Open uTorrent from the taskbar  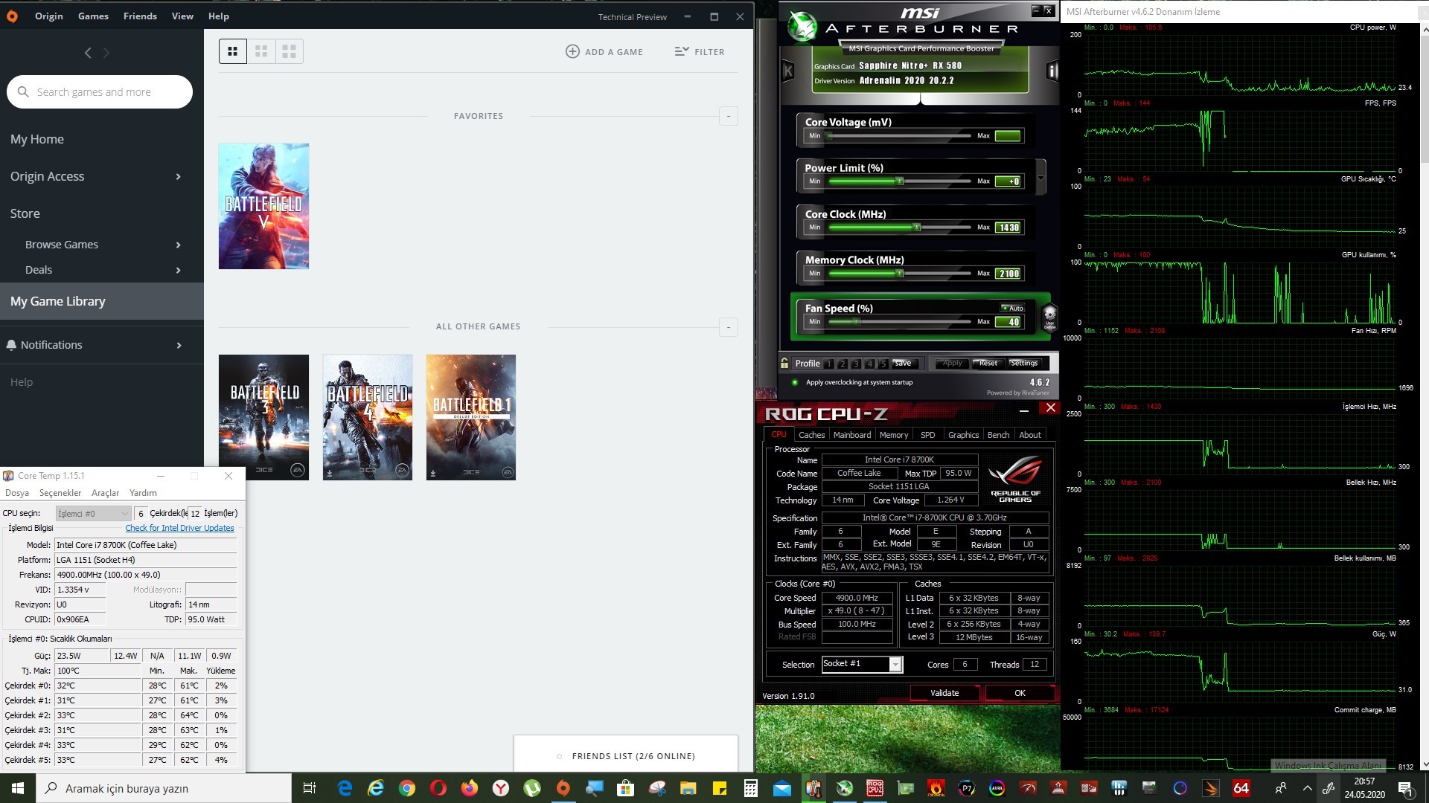tap(532, 788)
